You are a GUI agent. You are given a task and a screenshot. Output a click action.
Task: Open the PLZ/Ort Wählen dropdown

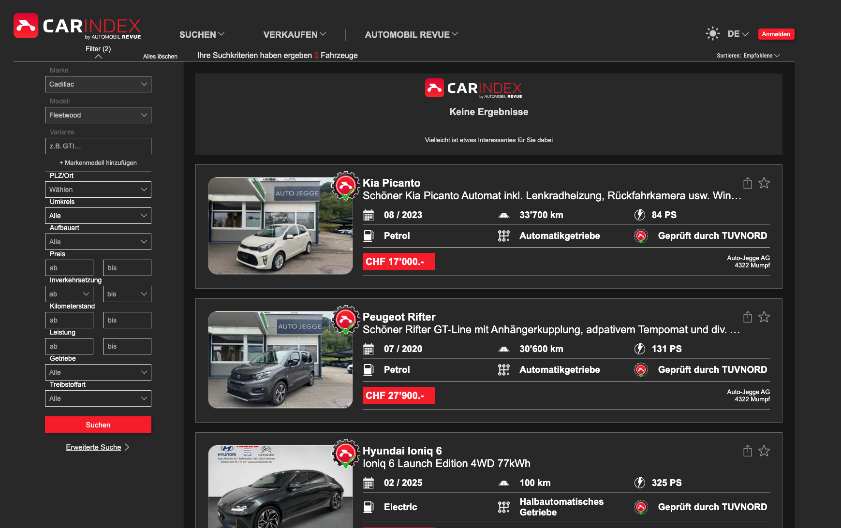[x=98, y=190]
